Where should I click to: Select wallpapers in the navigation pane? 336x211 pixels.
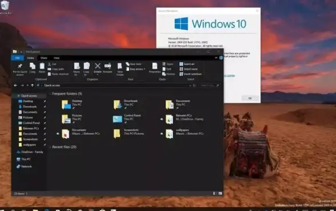pyautogui.click(x=29, y=145)
